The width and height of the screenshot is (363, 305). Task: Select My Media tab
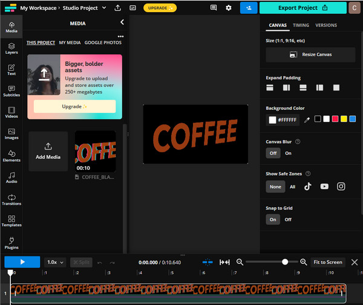pyautogui.click(x=70, y=42)
